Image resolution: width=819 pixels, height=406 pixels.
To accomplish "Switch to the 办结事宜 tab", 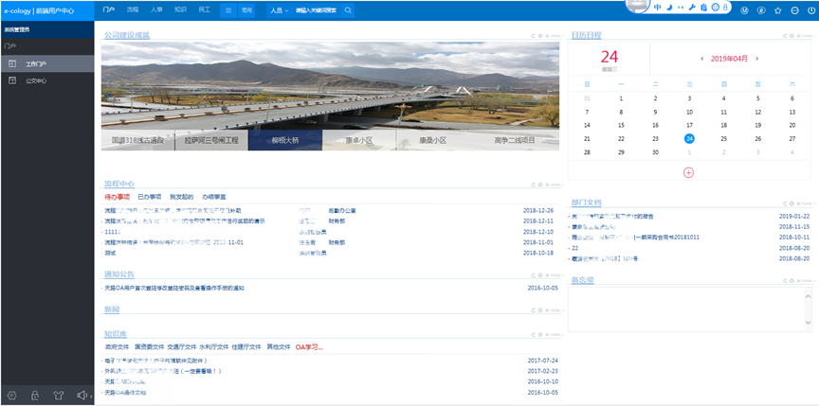I will tap(214, 197).
